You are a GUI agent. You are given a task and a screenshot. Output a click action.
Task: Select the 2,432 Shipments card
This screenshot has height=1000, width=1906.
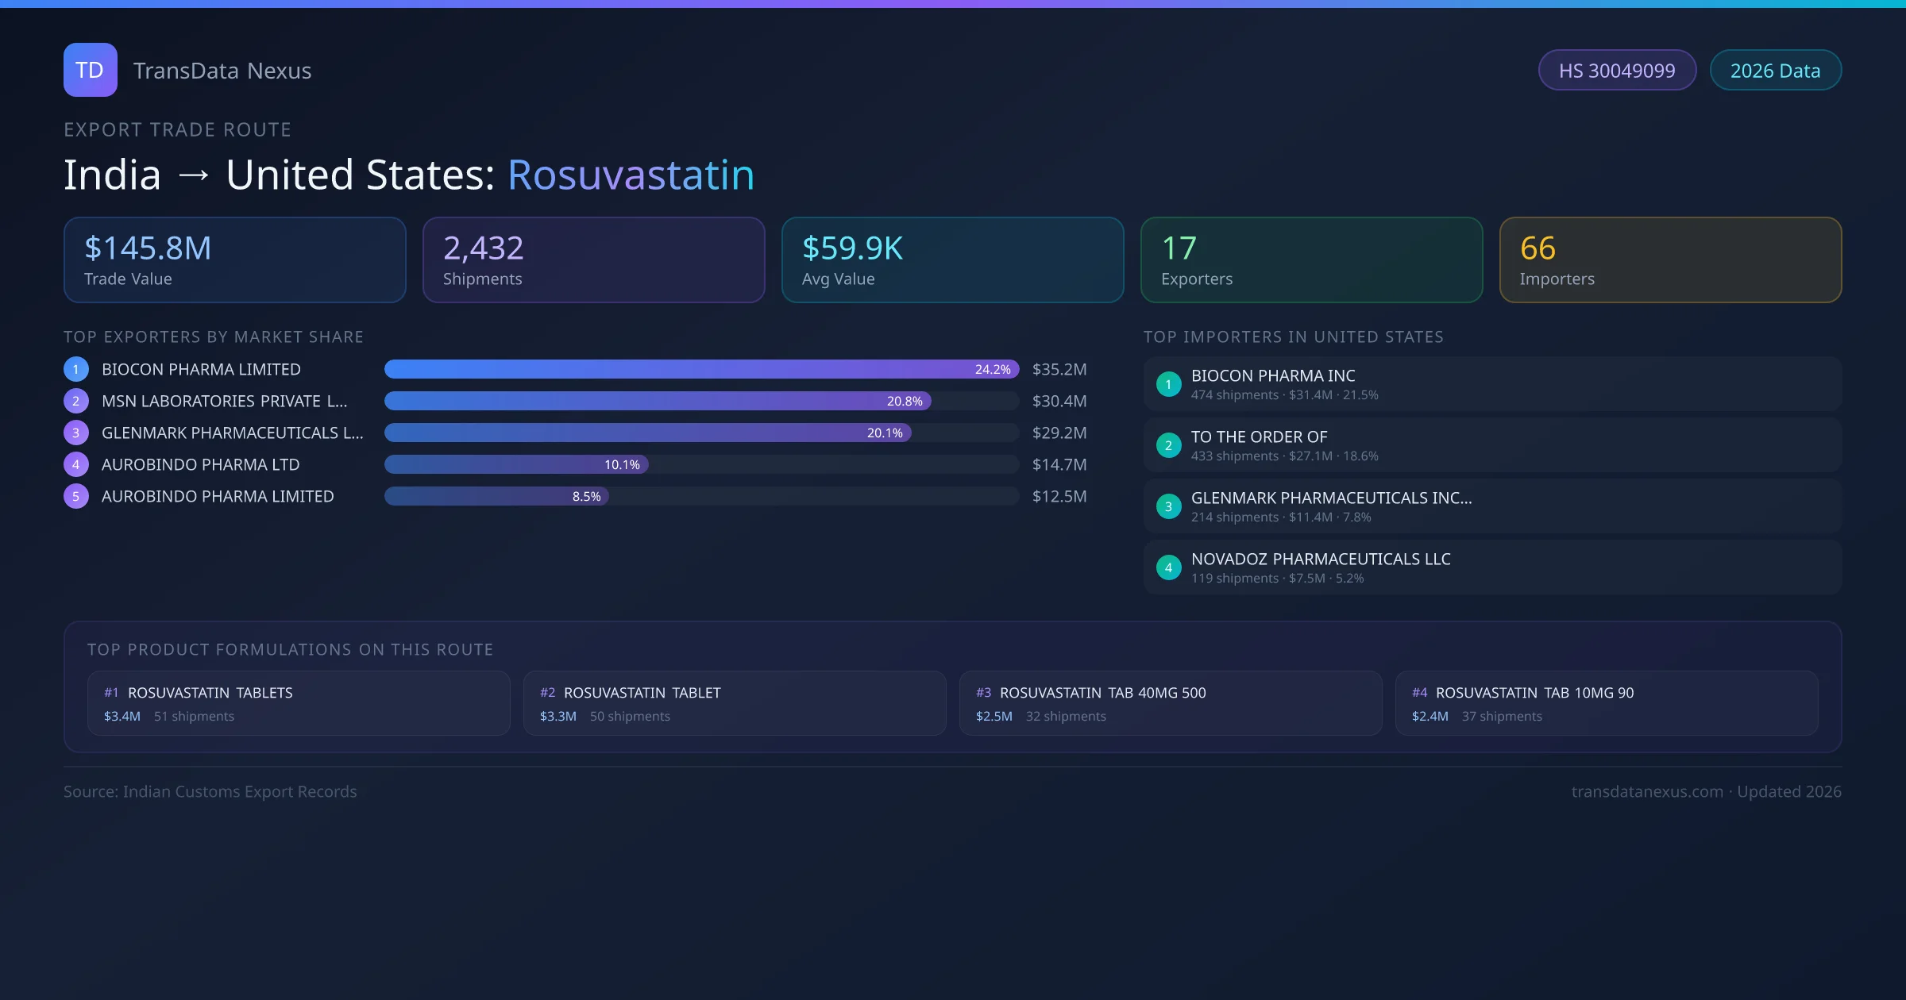coord(593,260)
